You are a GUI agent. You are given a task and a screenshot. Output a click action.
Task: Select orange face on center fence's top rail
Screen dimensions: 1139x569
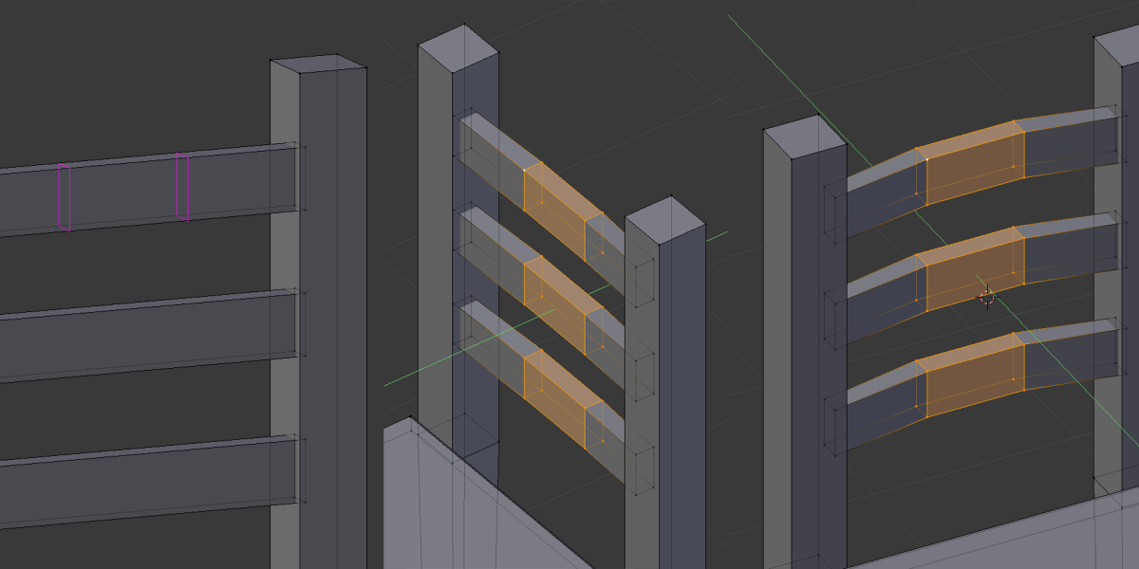click(x=555, y=207)
